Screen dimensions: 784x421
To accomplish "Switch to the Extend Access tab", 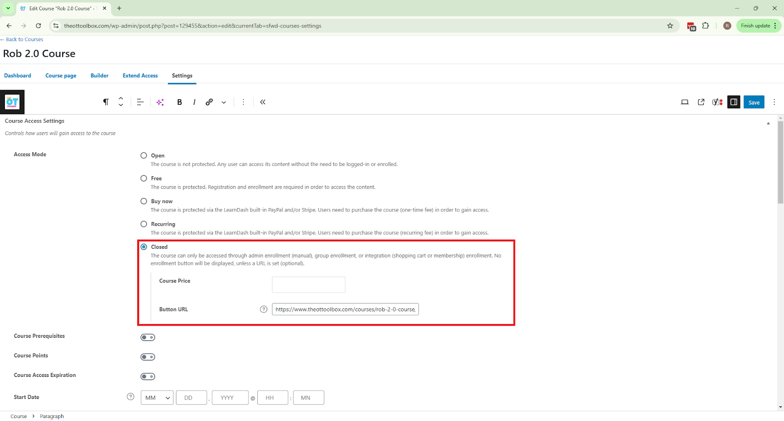I will [140, 75].
